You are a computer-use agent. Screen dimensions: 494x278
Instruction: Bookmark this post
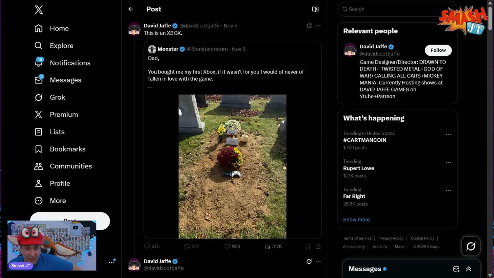coord(308,246)
